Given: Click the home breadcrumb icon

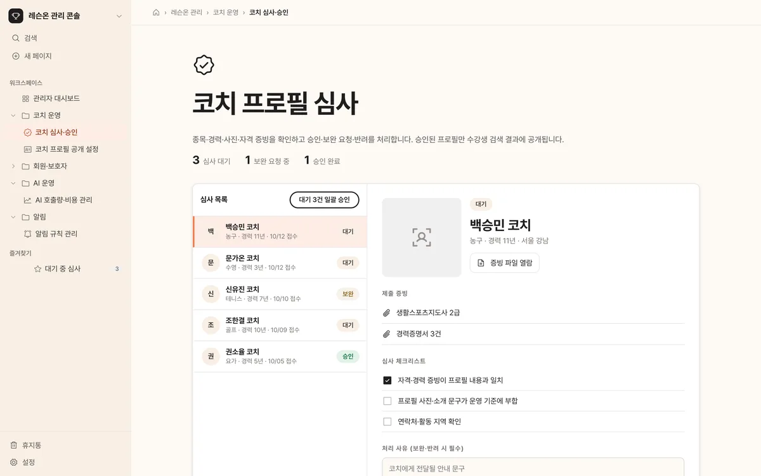Looking at the screenshot, I should 156,12.
